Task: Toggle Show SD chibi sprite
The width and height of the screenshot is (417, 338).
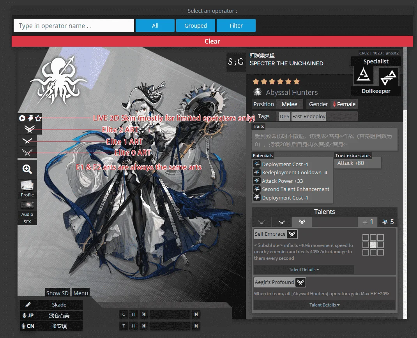Action: click(x=57, y=293)
